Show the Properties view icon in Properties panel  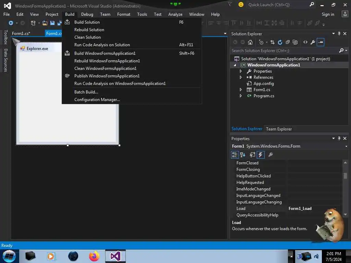click(252, 154)
